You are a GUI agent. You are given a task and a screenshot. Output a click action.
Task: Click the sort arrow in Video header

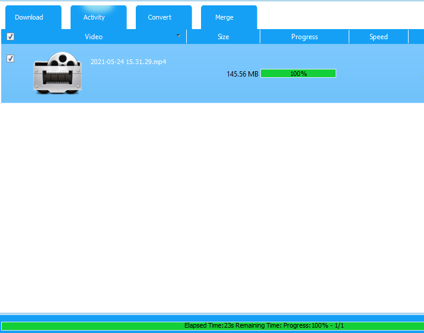178,36
